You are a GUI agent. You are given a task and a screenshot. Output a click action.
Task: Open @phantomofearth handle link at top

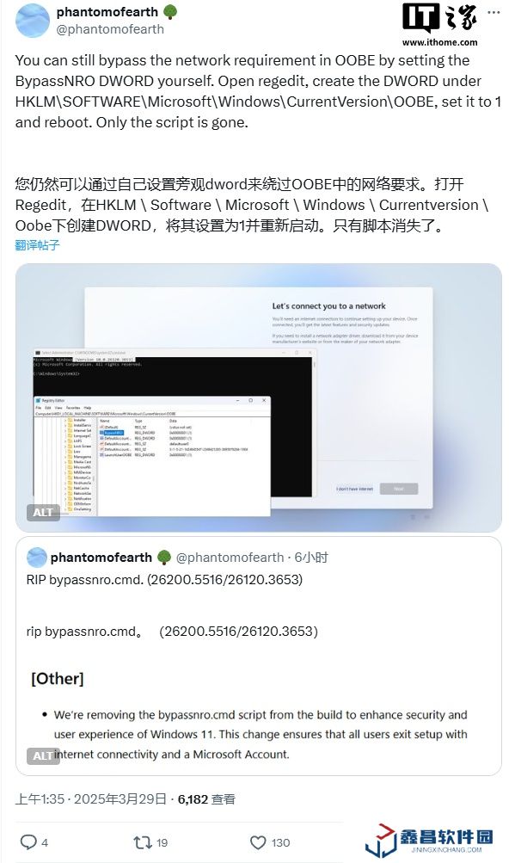tap(110, 29)
